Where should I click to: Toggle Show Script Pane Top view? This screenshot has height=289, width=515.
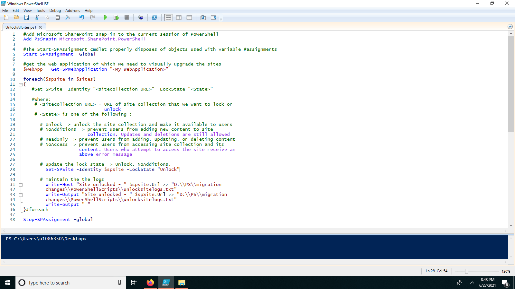[x=168, y=17]
